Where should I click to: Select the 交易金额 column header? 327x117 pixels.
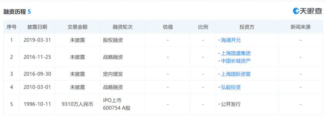pos(77,27)
